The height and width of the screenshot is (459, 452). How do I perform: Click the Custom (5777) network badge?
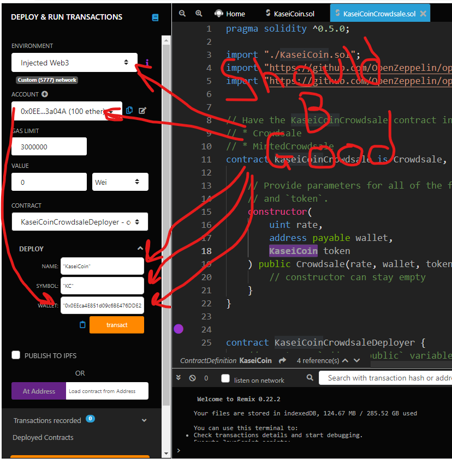(47, 80)
